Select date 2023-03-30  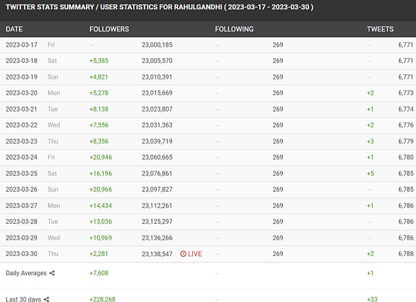22,253
